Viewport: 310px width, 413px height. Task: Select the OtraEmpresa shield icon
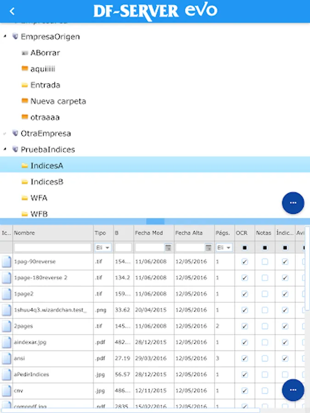coord(15,133)
